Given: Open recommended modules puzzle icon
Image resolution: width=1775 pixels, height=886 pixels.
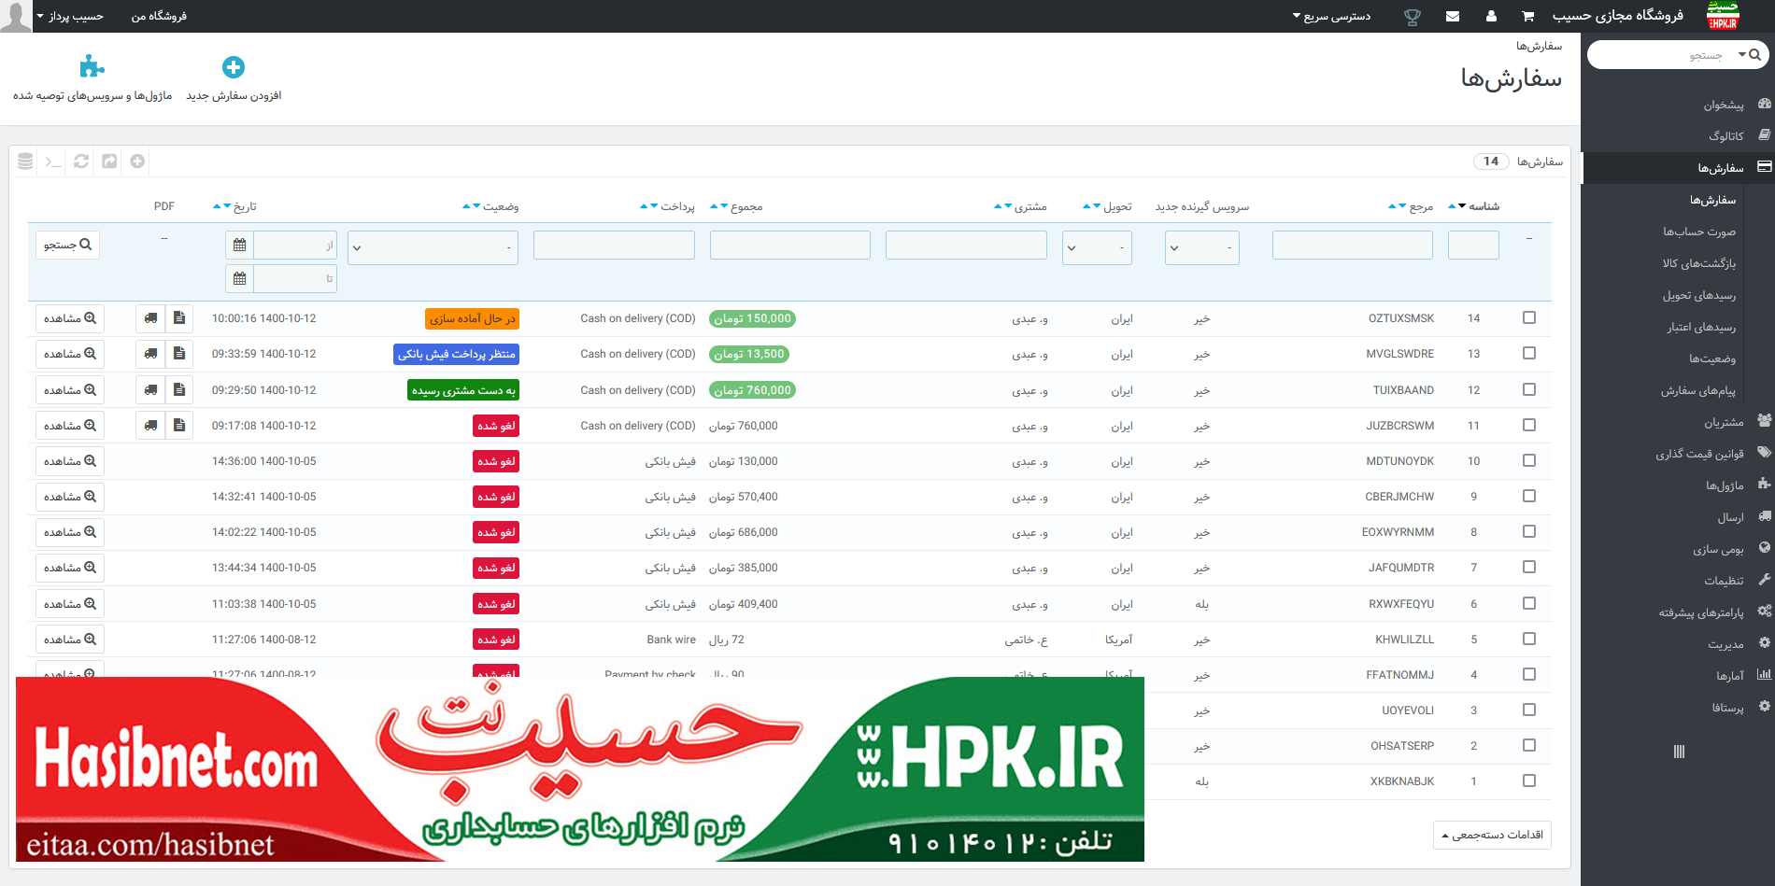Looking at the screenshot, I should pyautogui.click(x=92, y=67).
